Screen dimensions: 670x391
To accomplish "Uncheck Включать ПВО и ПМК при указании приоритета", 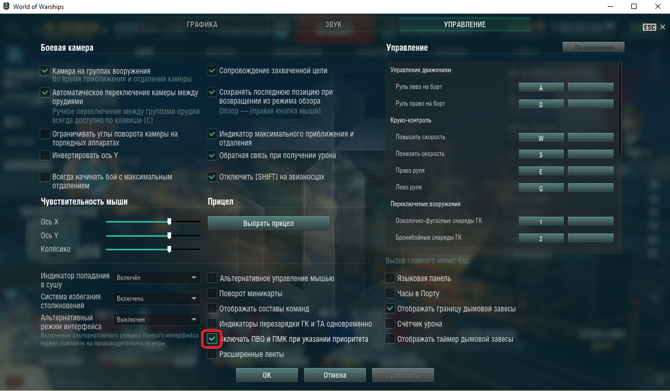I will coord(212,339).
